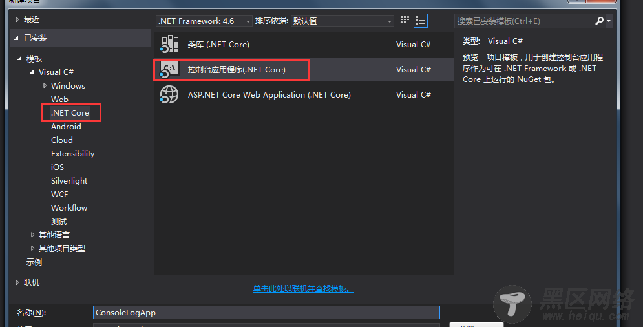Image resolution: width=643 pixels, height=327 pixels.
Task: Select the Web template category
Action: tap(59, 100)
